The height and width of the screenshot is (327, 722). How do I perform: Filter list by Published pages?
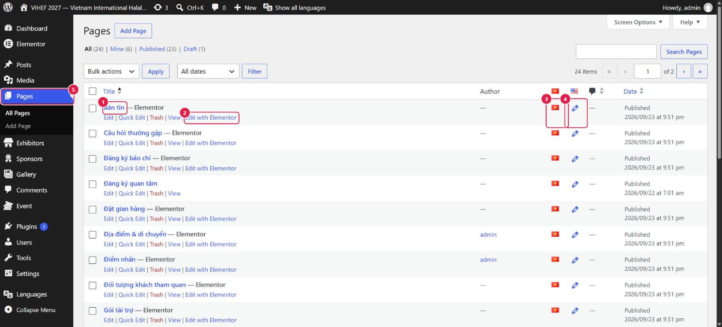151,49
